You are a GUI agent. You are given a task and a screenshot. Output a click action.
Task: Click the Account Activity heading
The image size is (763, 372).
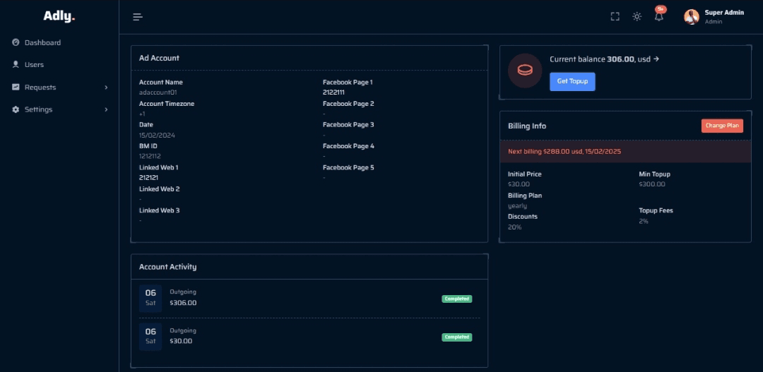click(168, 267)
